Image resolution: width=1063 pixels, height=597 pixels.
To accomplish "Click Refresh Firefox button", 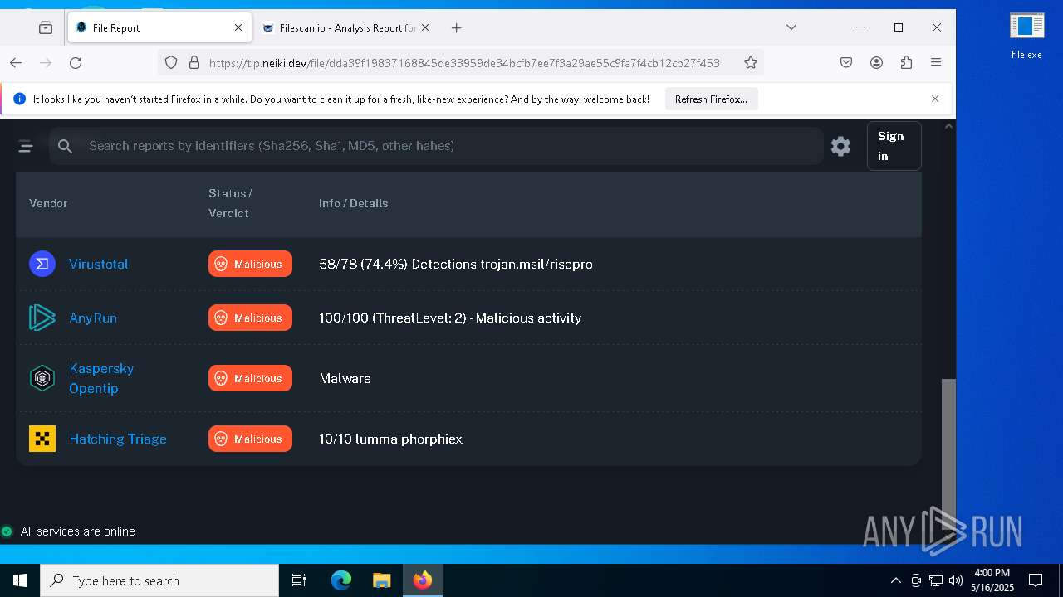I will pyautogui.click(x=711, y=99).
